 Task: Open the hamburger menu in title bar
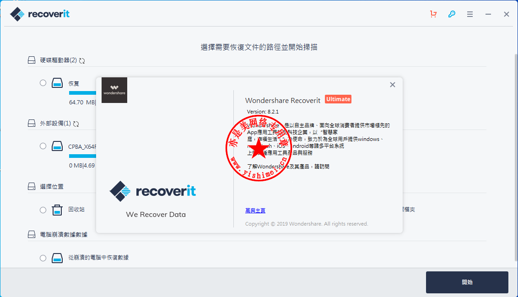click(470, 14)
